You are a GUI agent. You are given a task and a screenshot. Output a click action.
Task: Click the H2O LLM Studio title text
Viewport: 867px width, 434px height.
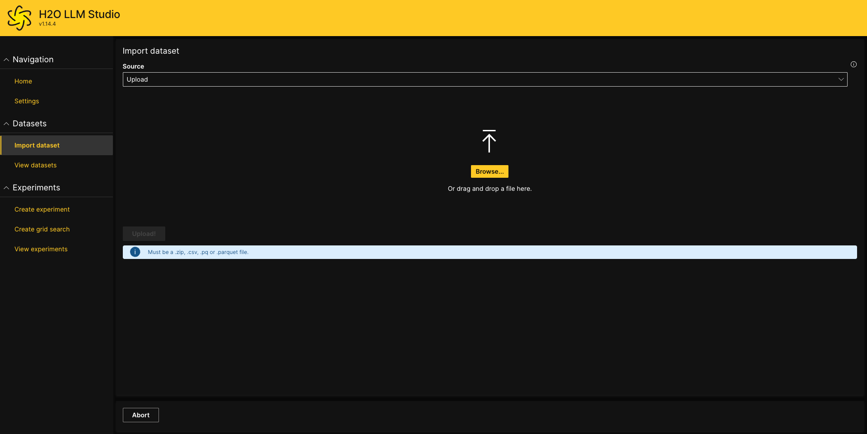[79, 14]
